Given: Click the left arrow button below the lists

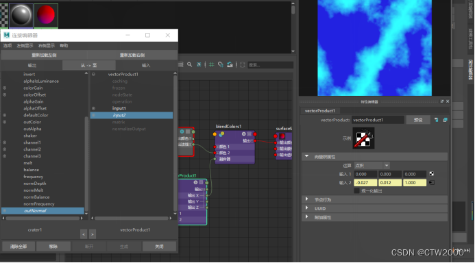Looking at the screenshot, I should pos(84,234).
